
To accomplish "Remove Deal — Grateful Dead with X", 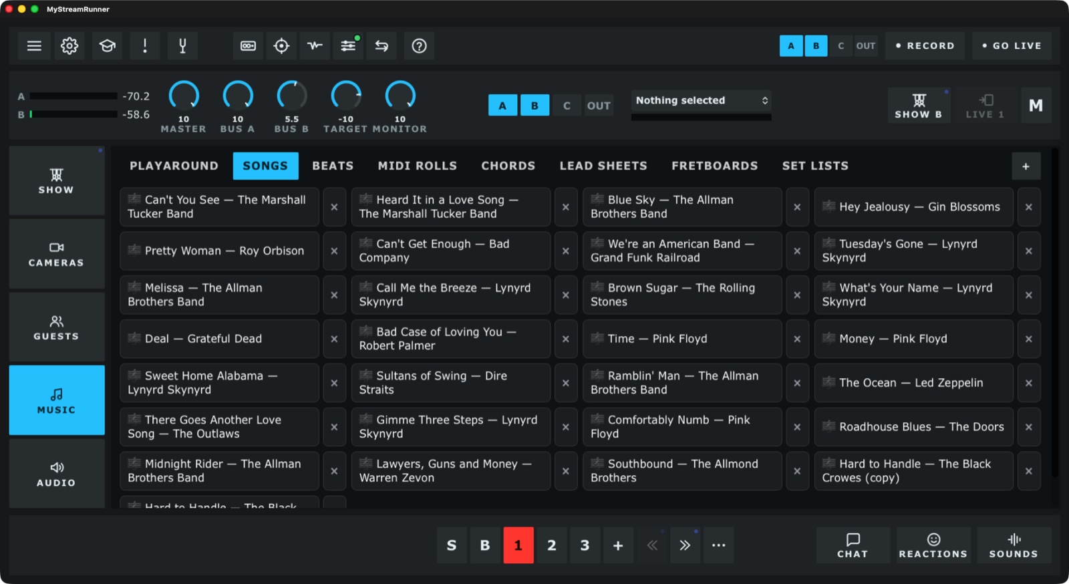I will tap(334, 339).
